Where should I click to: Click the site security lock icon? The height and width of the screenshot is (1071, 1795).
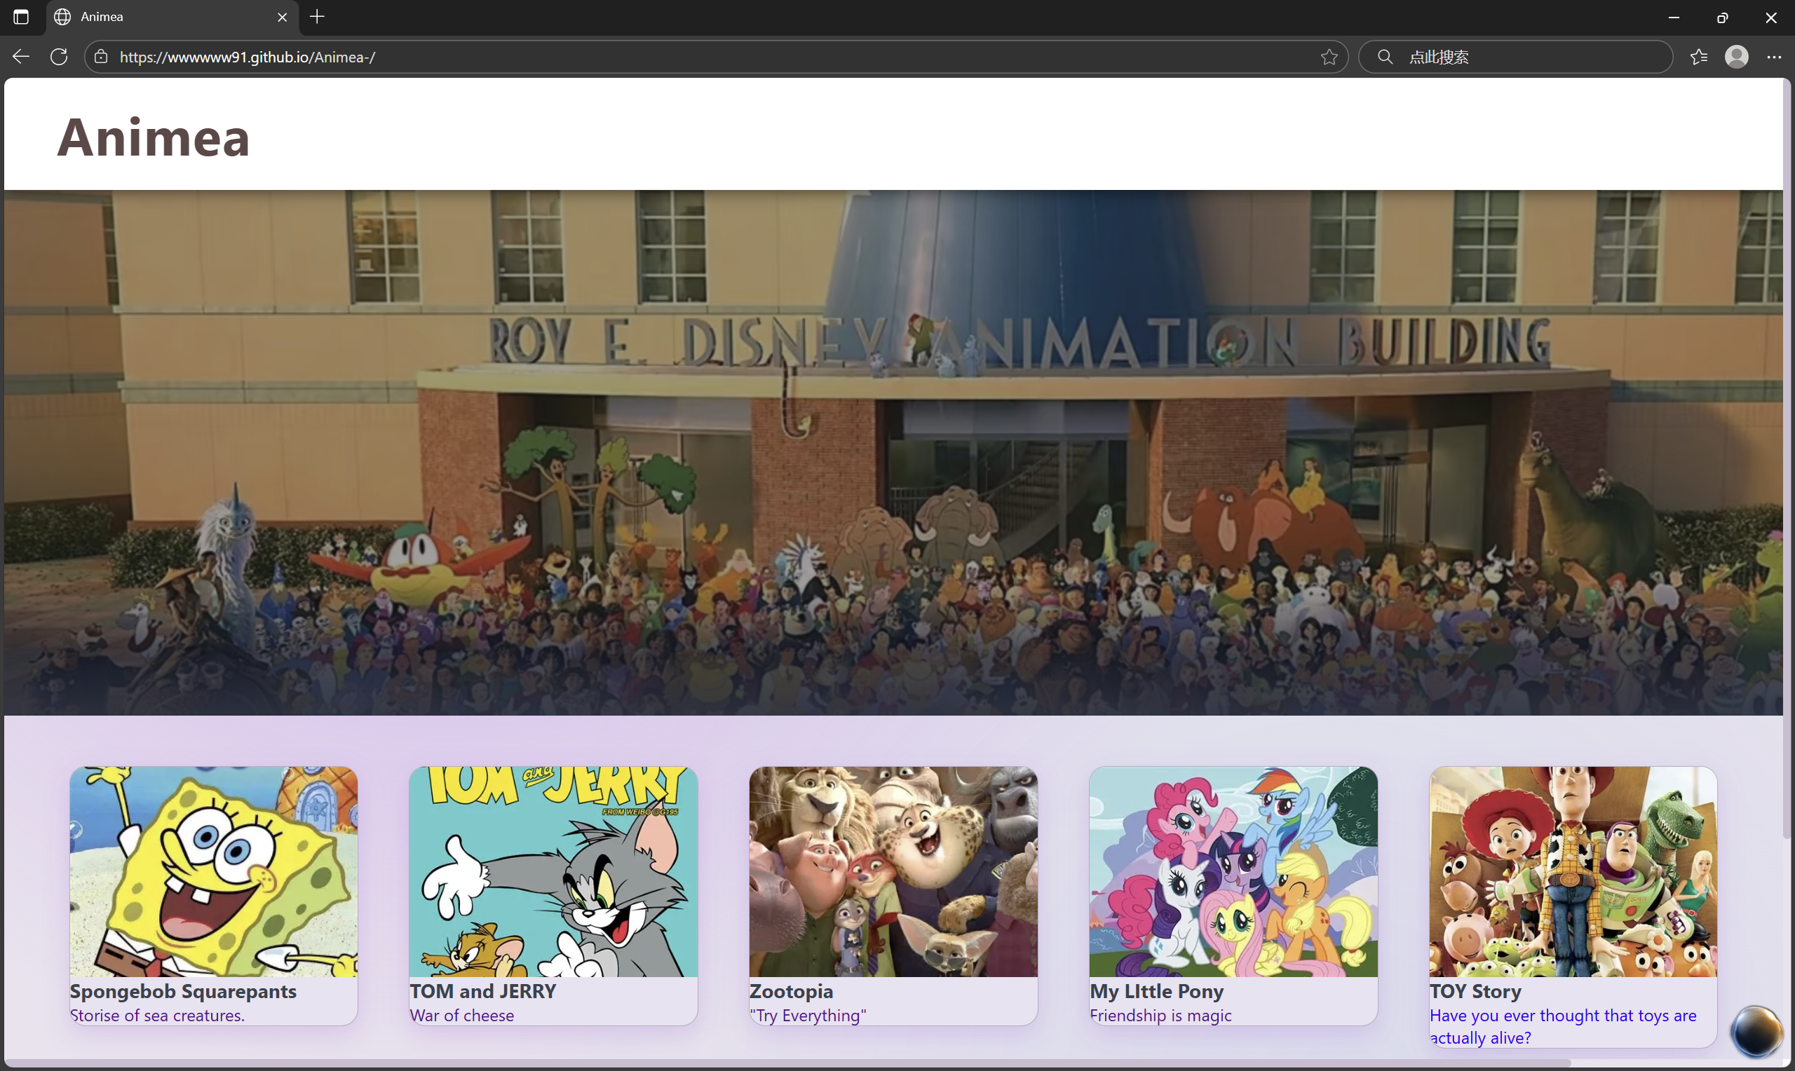tap(101, 57)
